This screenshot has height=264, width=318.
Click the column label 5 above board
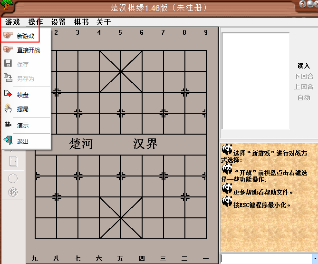click(x=120, y=32)
